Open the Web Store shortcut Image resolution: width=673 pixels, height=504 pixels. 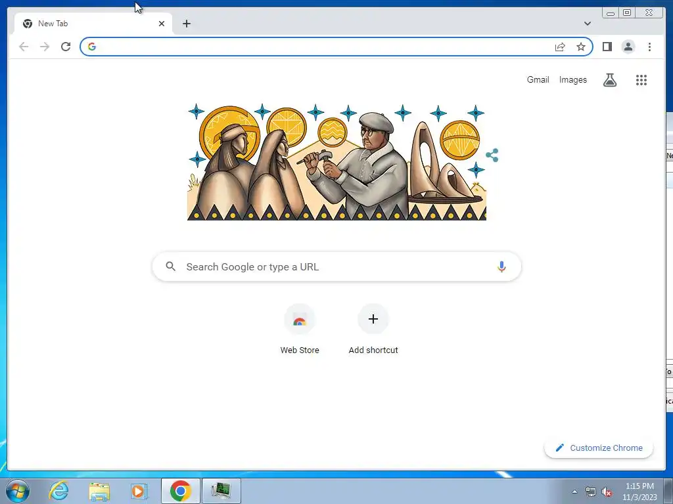[x=300, y=329]
